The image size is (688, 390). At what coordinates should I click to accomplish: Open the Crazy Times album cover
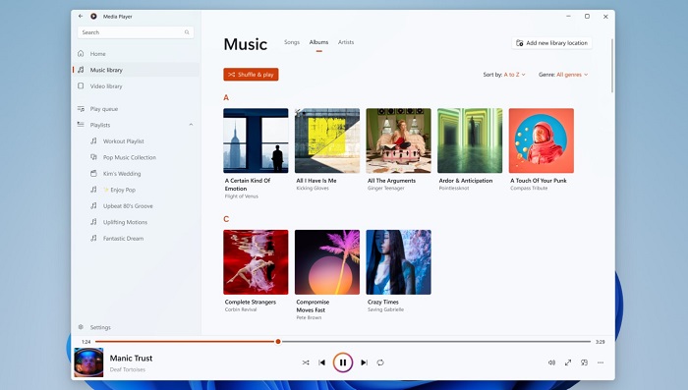tap(398, 262)
